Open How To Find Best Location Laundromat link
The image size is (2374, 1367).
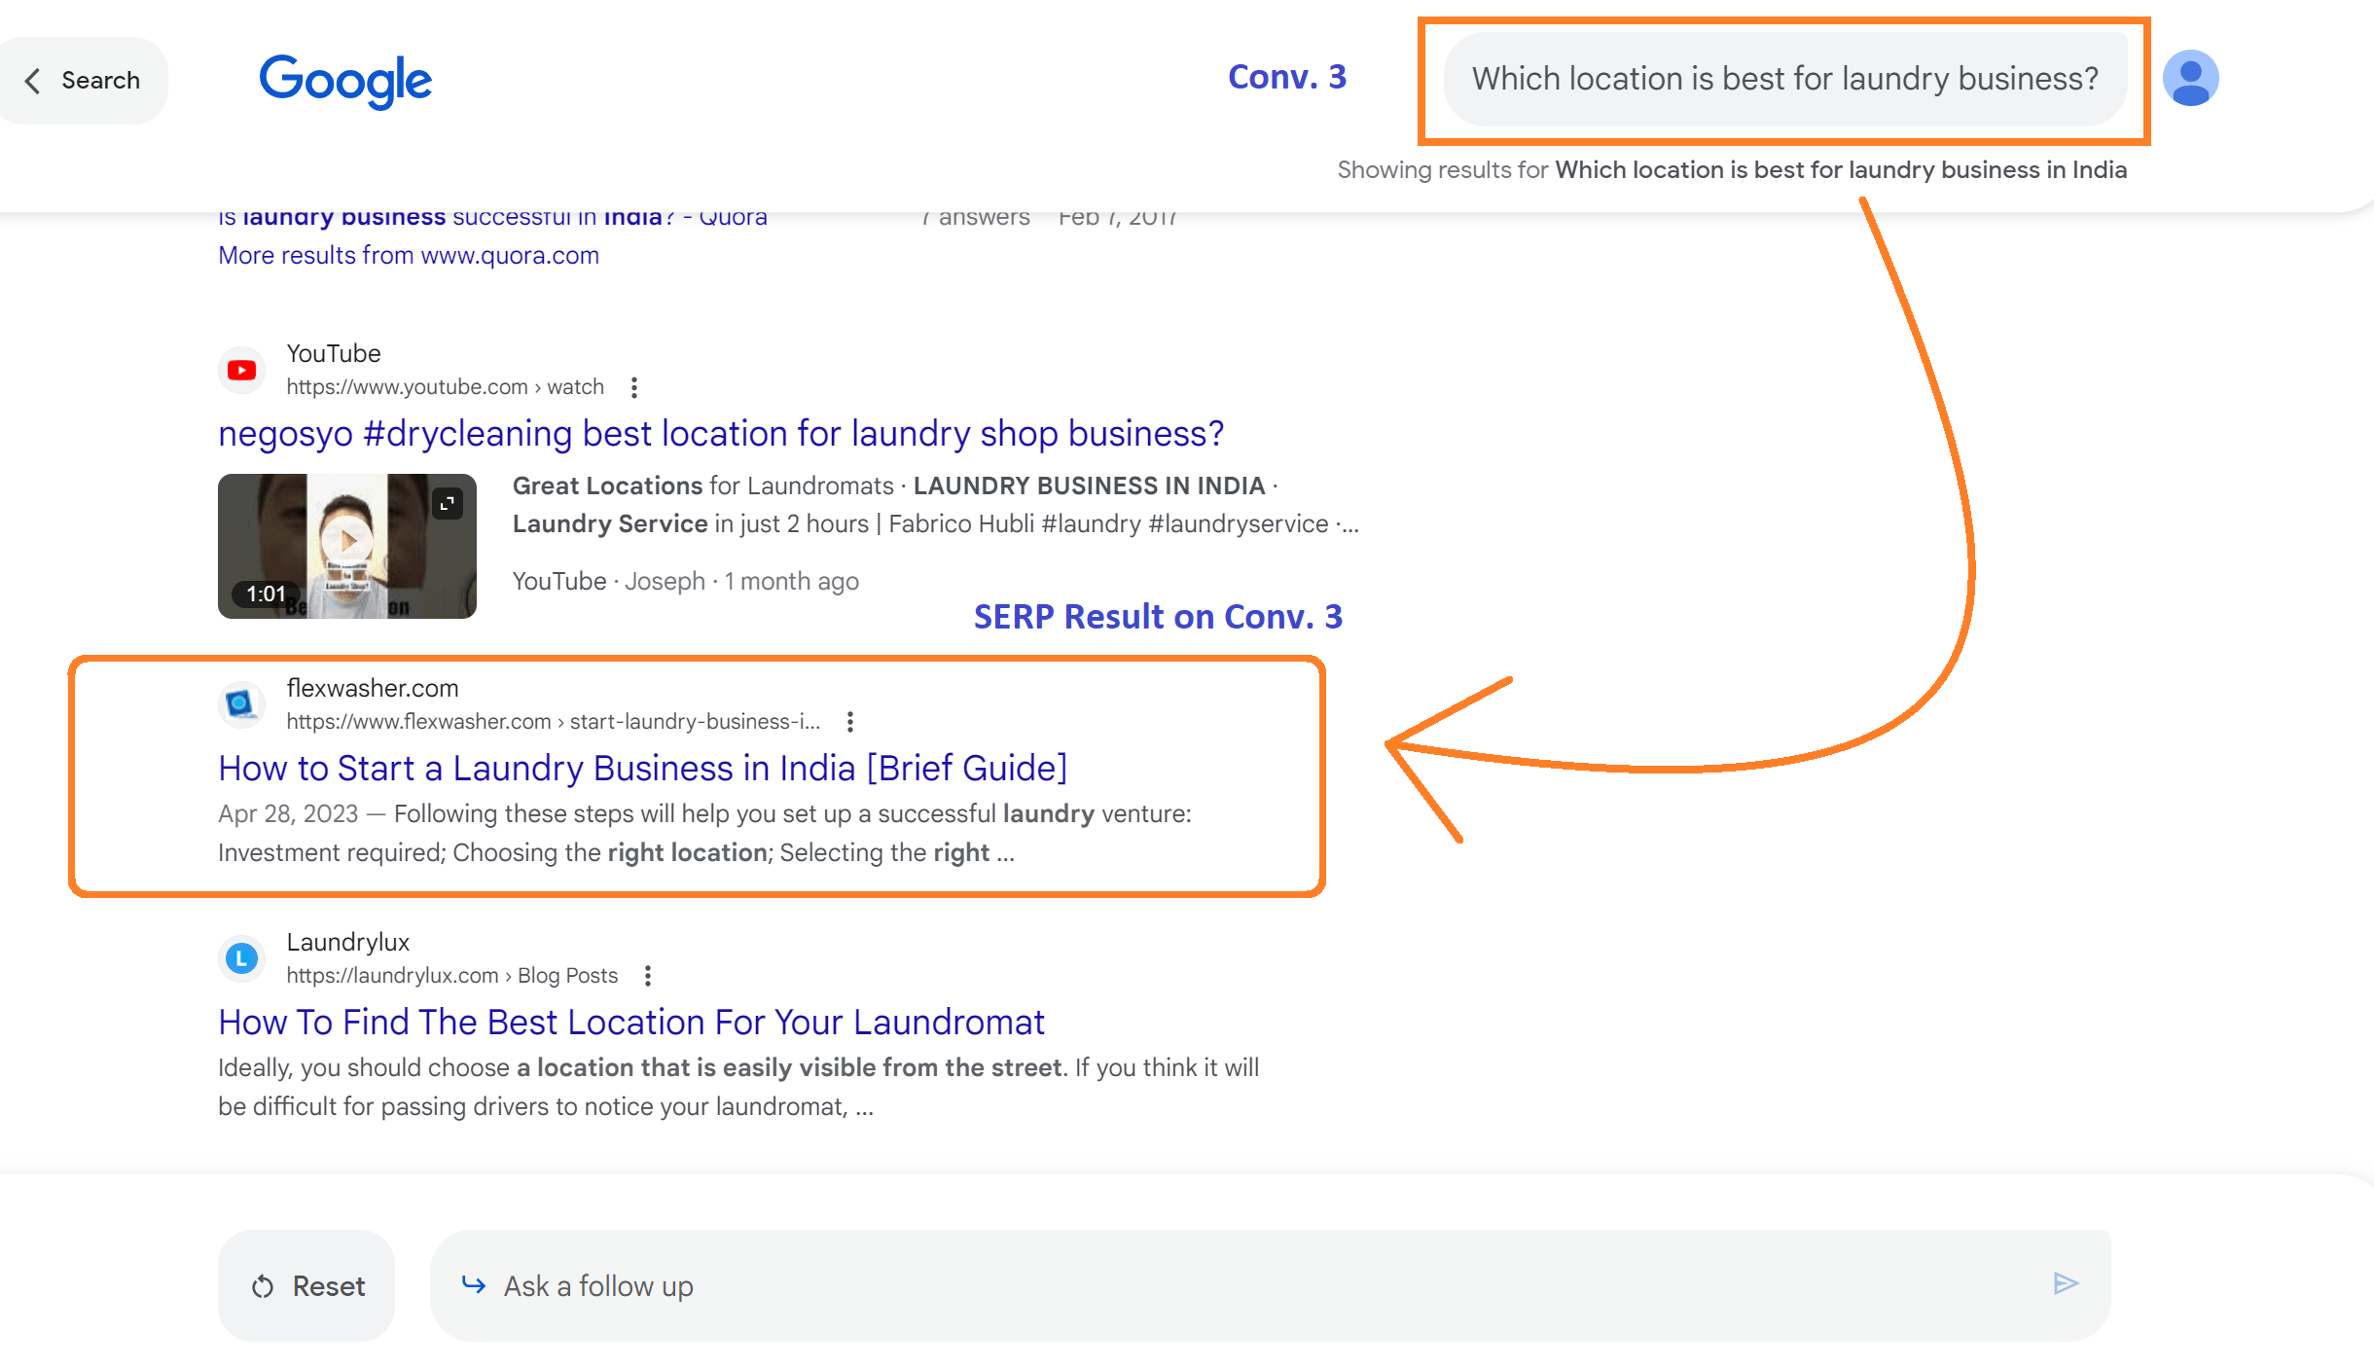(631, 1023)
